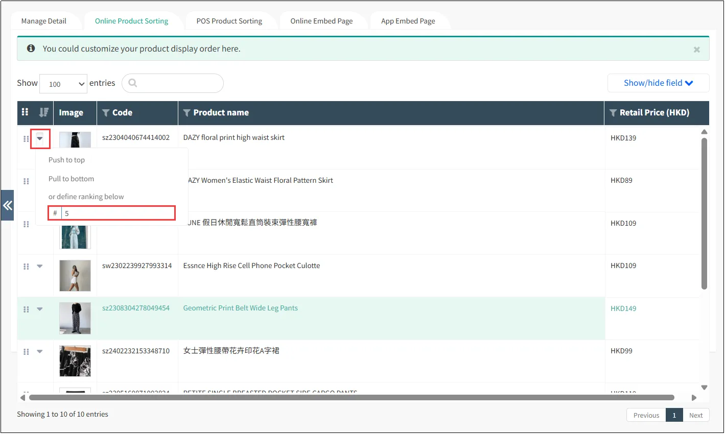Click drag handle of Essnce Culotte row
The image size is (725, 434).
26,267
